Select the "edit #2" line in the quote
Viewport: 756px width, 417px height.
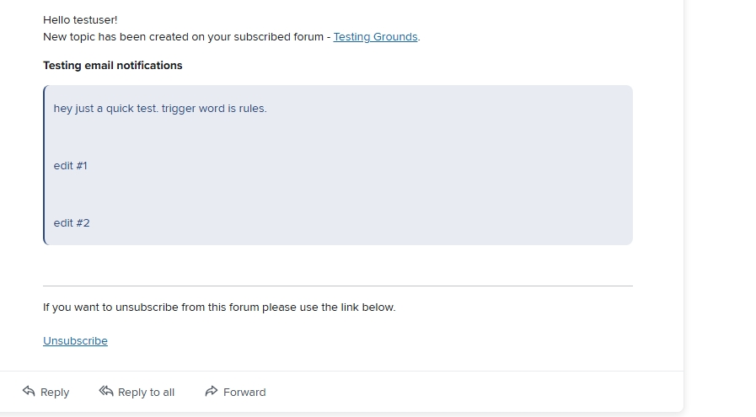tap(71, 223)
